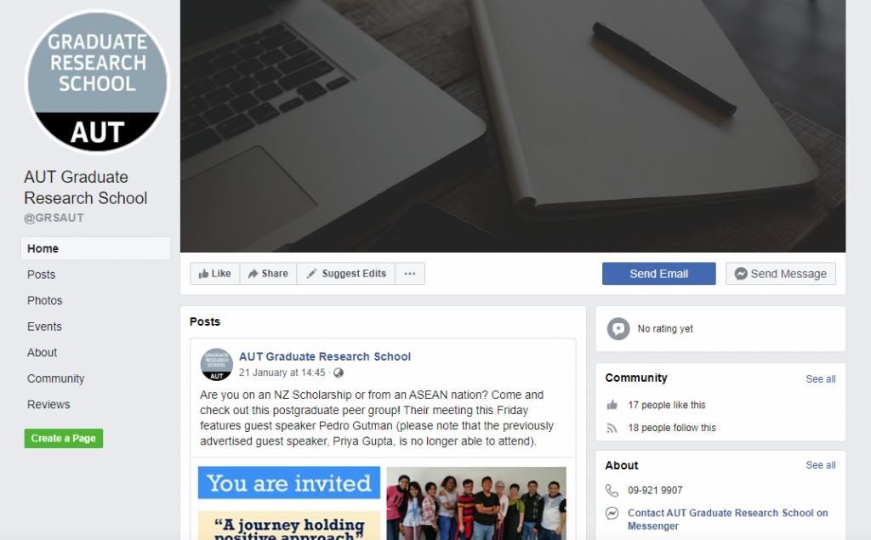Image resolution: width=871 pixels, height=540 pixels.
Task: Click the globe privacy icon on post
Action: click(x=339, y=372)
